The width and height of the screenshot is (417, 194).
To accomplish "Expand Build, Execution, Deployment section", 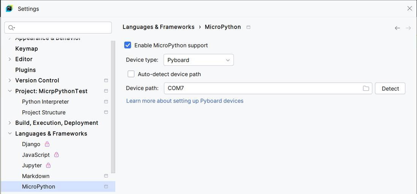I will (10, 123).
